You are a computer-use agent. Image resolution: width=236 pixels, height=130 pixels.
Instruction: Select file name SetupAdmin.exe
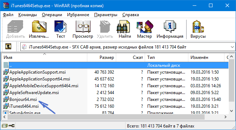click(25, 113)
